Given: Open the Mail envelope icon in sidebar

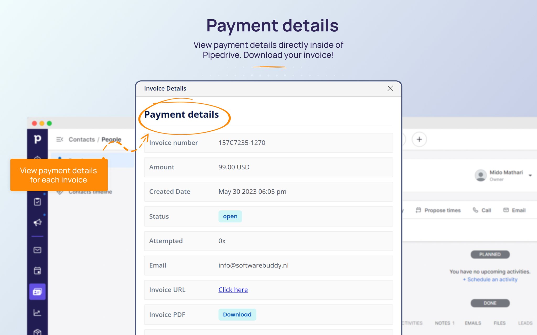Looking at the screenshot, I should pos(37,250).
